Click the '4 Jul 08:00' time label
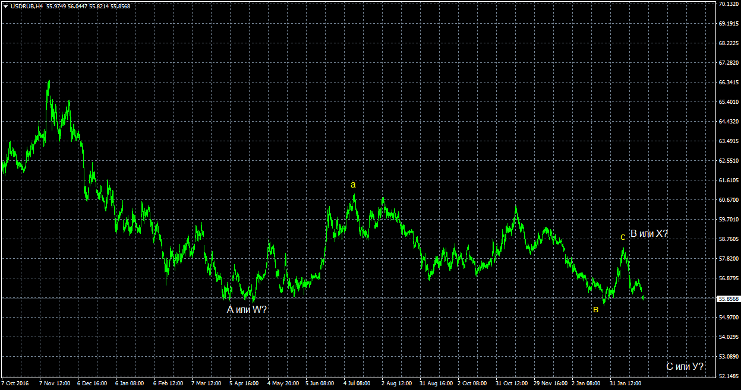The height and width of the screenshot is (390, 741). pos(358,383)
